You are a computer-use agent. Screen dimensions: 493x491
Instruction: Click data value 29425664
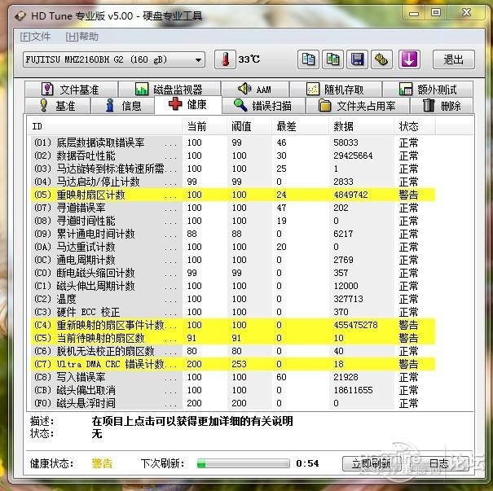pos(353,156)
